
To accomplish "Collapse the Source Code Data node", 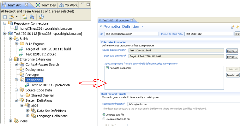I will 16,90.
